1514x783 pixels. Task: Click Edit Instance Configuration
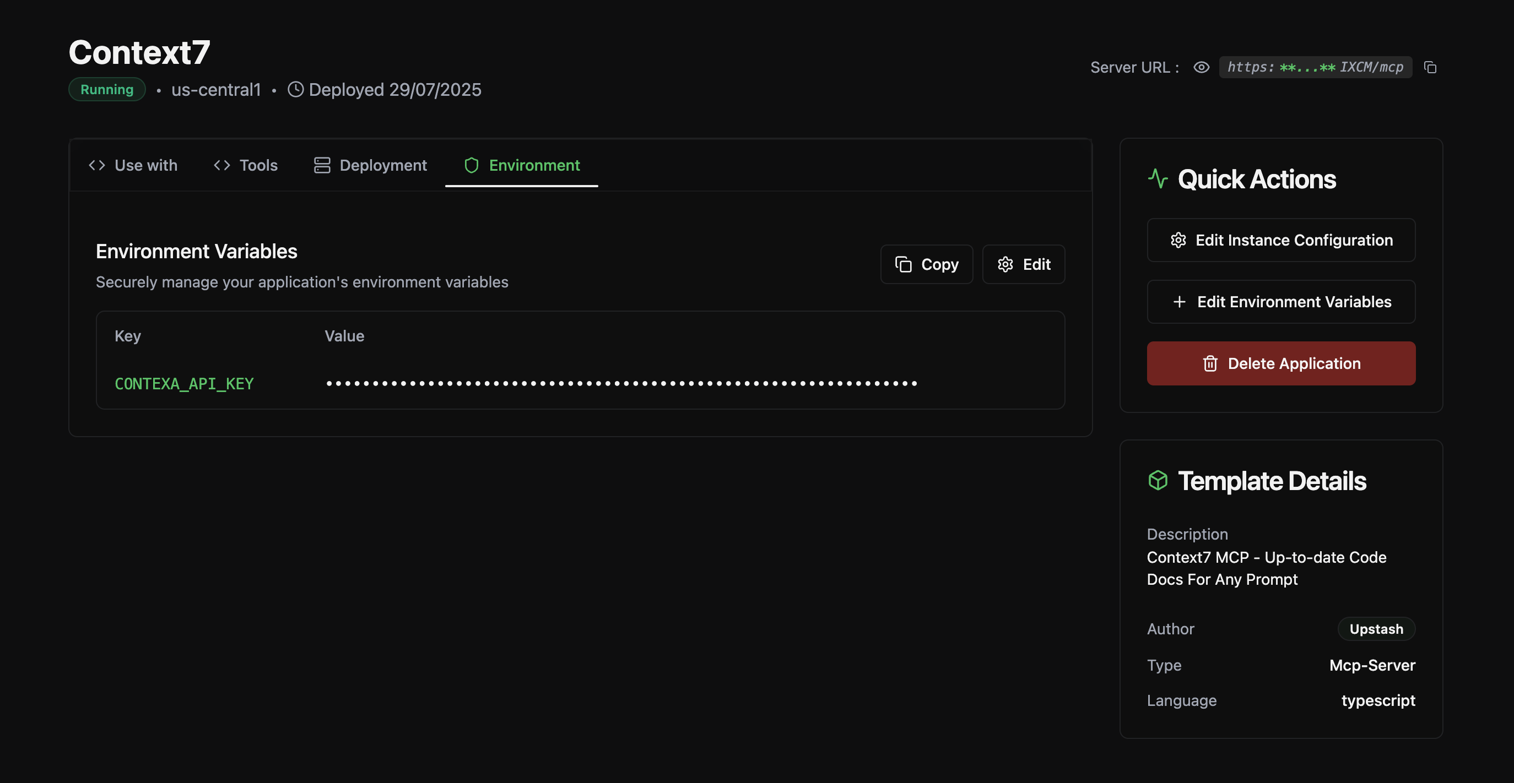tap(1280, 240)
